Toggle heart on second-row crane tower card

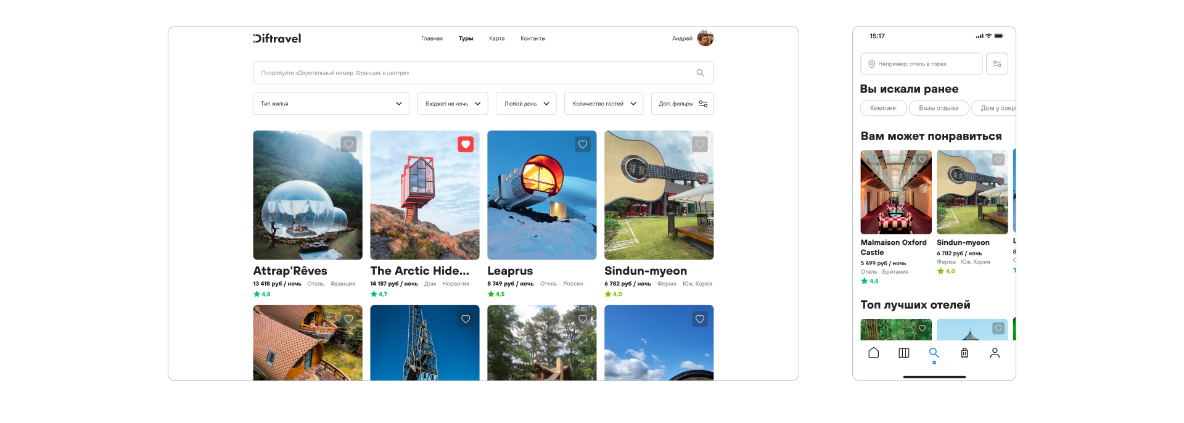click(466, 319)
